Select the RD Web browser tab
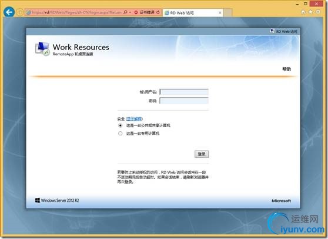The height and width of the screenshot is (239, 328). point(193,13)
